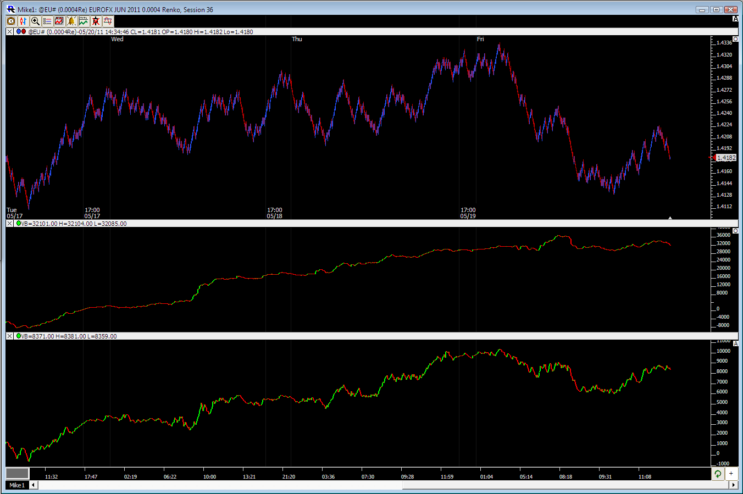Select the Mike1 tab

click(x=16, y=485)
